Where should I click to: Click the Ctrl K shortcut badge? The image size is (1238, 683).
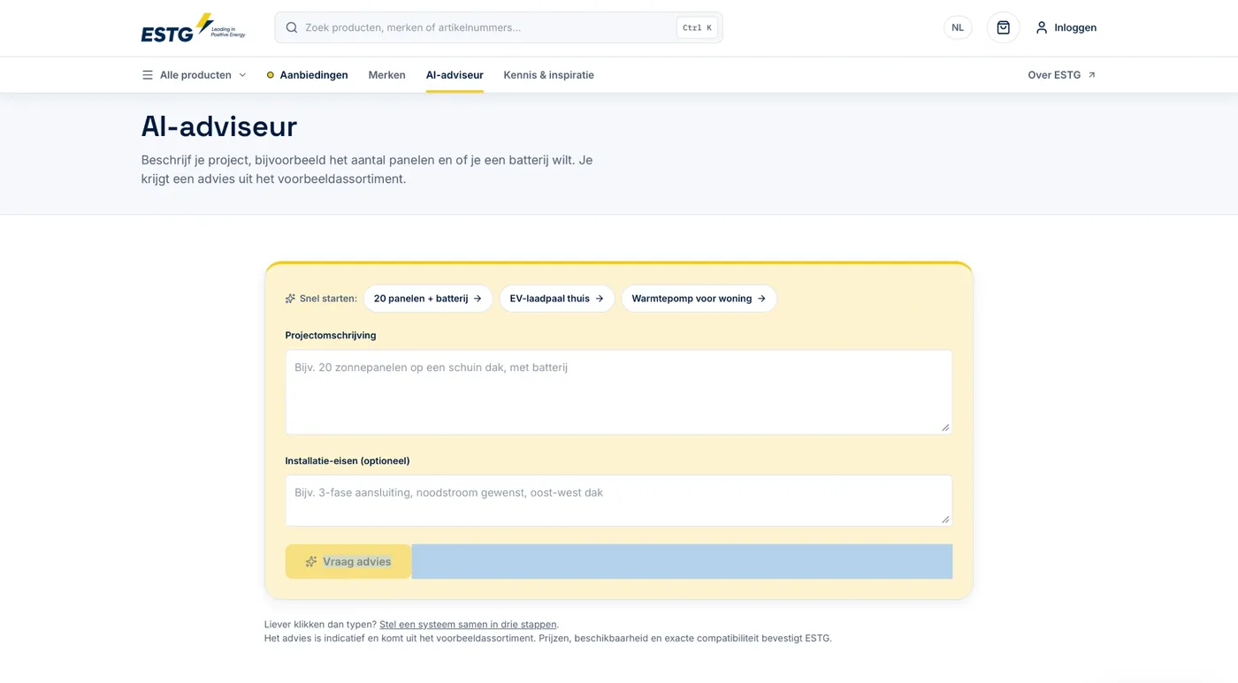pos(697,27)
